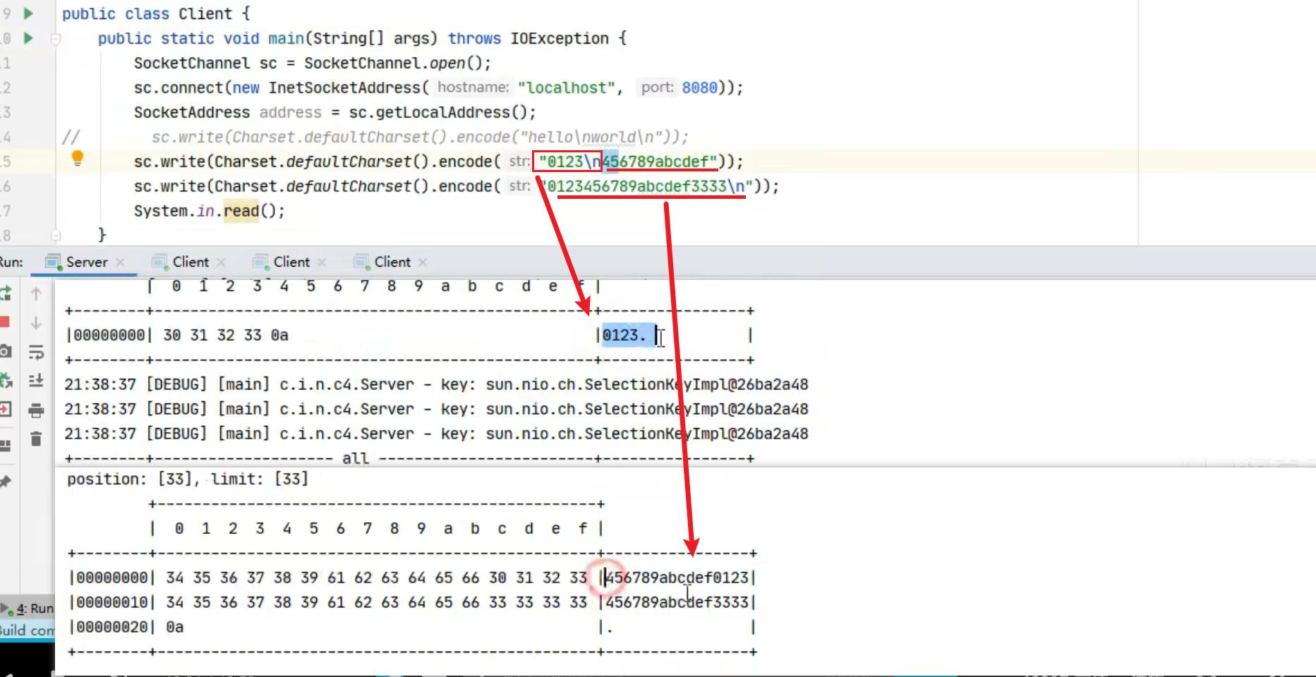Rerun the Server process
Screen dimensions: 1316x677
(x=5, y=294)
